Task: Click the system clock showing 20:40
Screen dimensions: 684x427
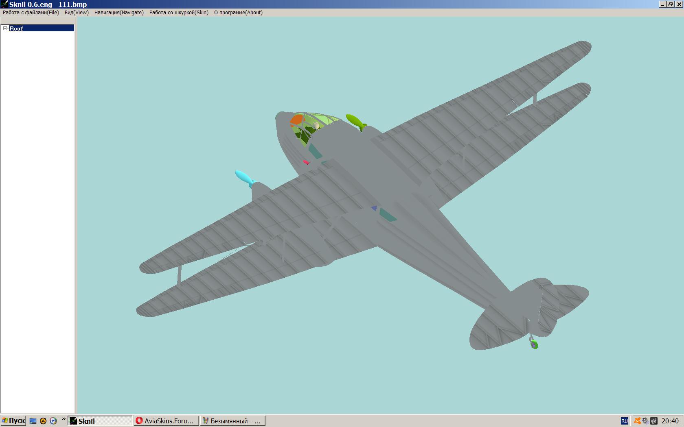Action: click(670, 421)
